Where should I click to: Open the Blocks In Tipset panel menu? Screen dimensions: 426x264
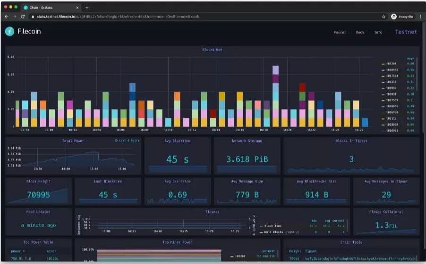click(x=351, y=141)
